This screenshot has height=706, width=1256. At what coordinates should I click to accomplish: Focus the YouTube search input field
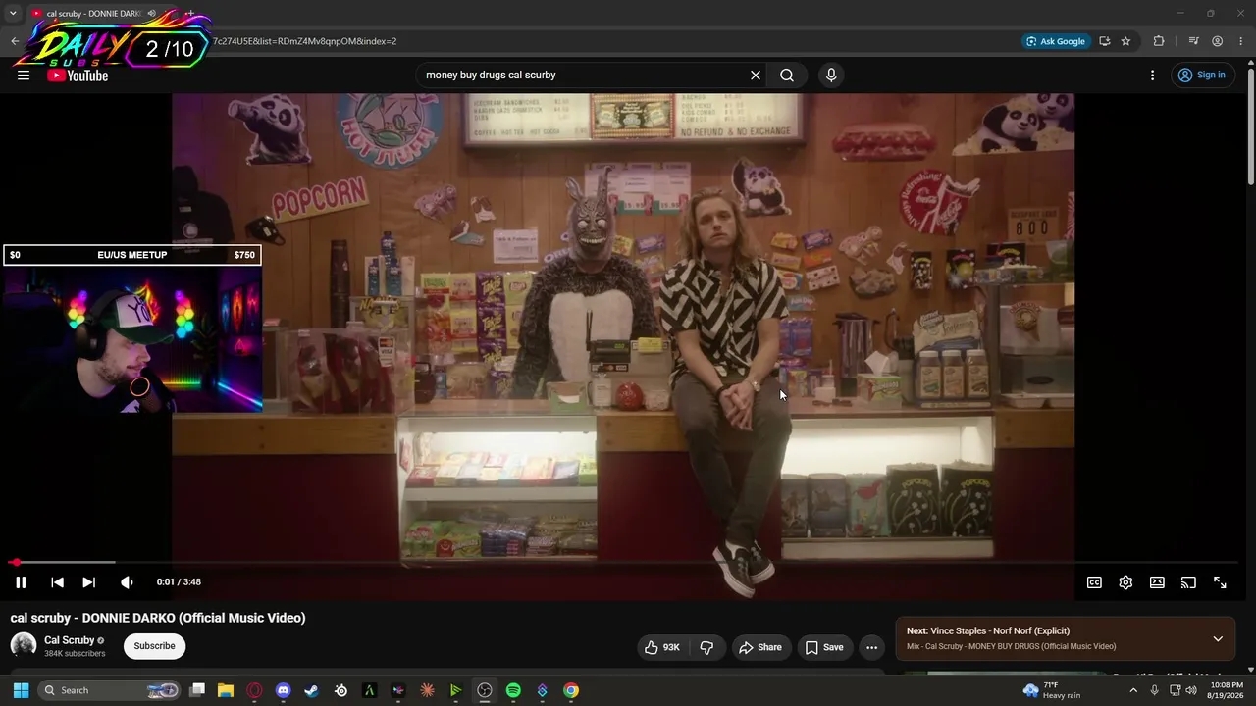coord(584,76)
